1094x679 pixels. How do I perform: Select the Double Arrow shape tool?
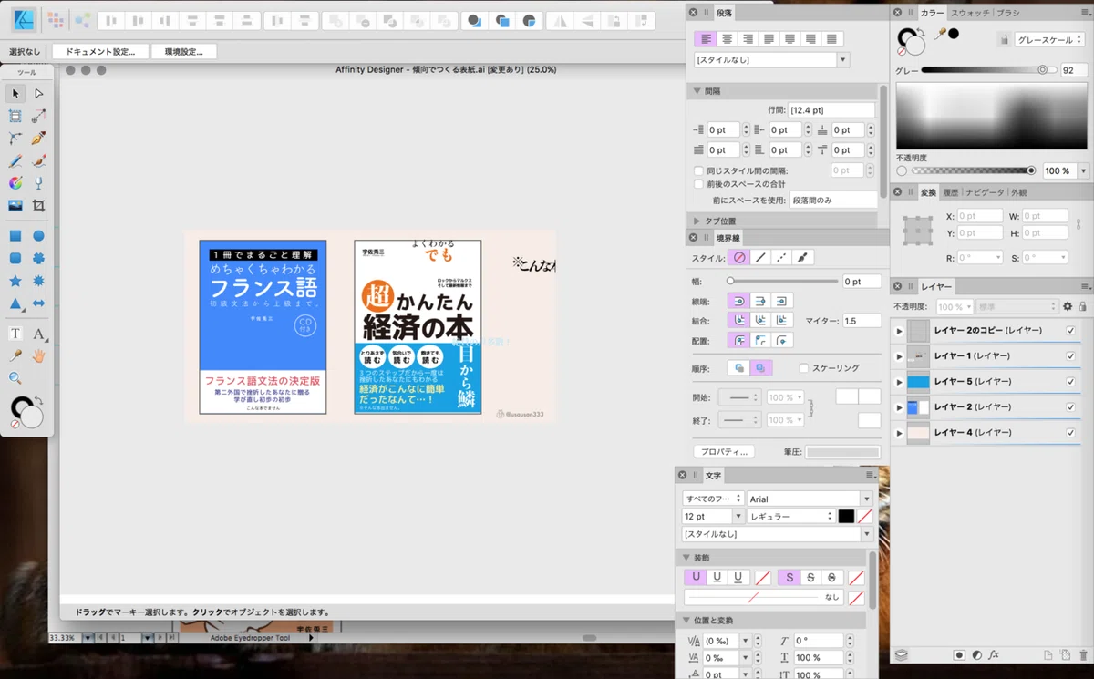tap(39, 303)
